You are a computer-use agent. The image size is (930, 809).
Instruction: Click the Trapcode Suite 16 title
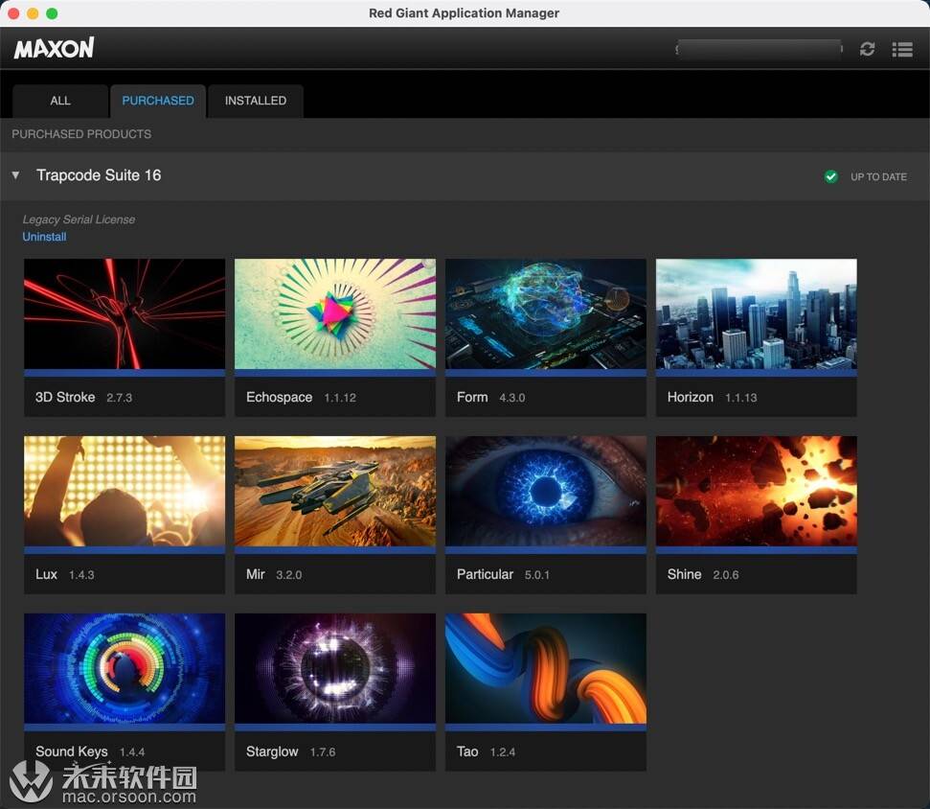[x=99, y=175]
